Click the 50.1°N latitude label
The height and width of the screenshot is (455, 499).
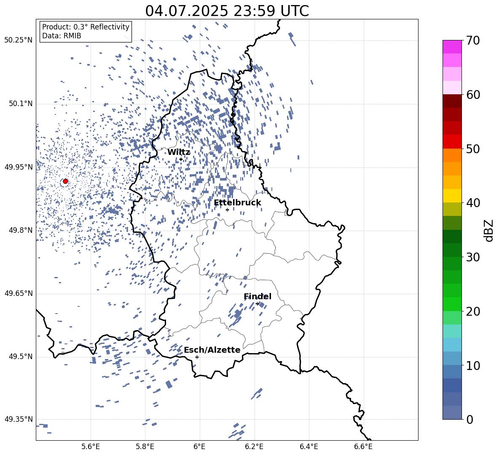[x=20, y=104]
